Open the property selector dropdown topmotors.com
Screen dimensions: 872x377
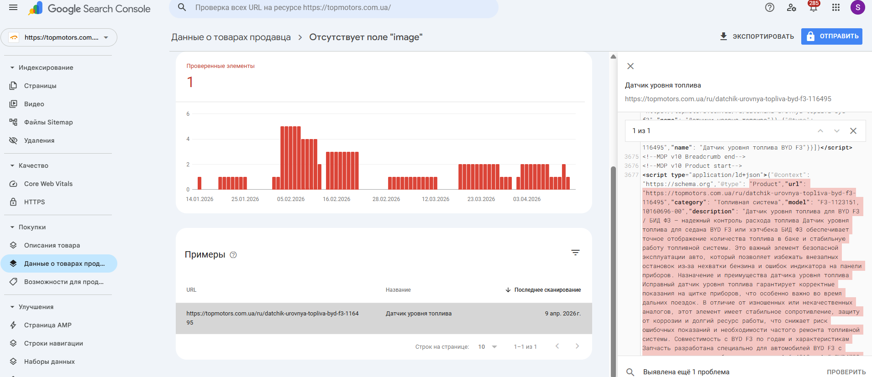59,37
